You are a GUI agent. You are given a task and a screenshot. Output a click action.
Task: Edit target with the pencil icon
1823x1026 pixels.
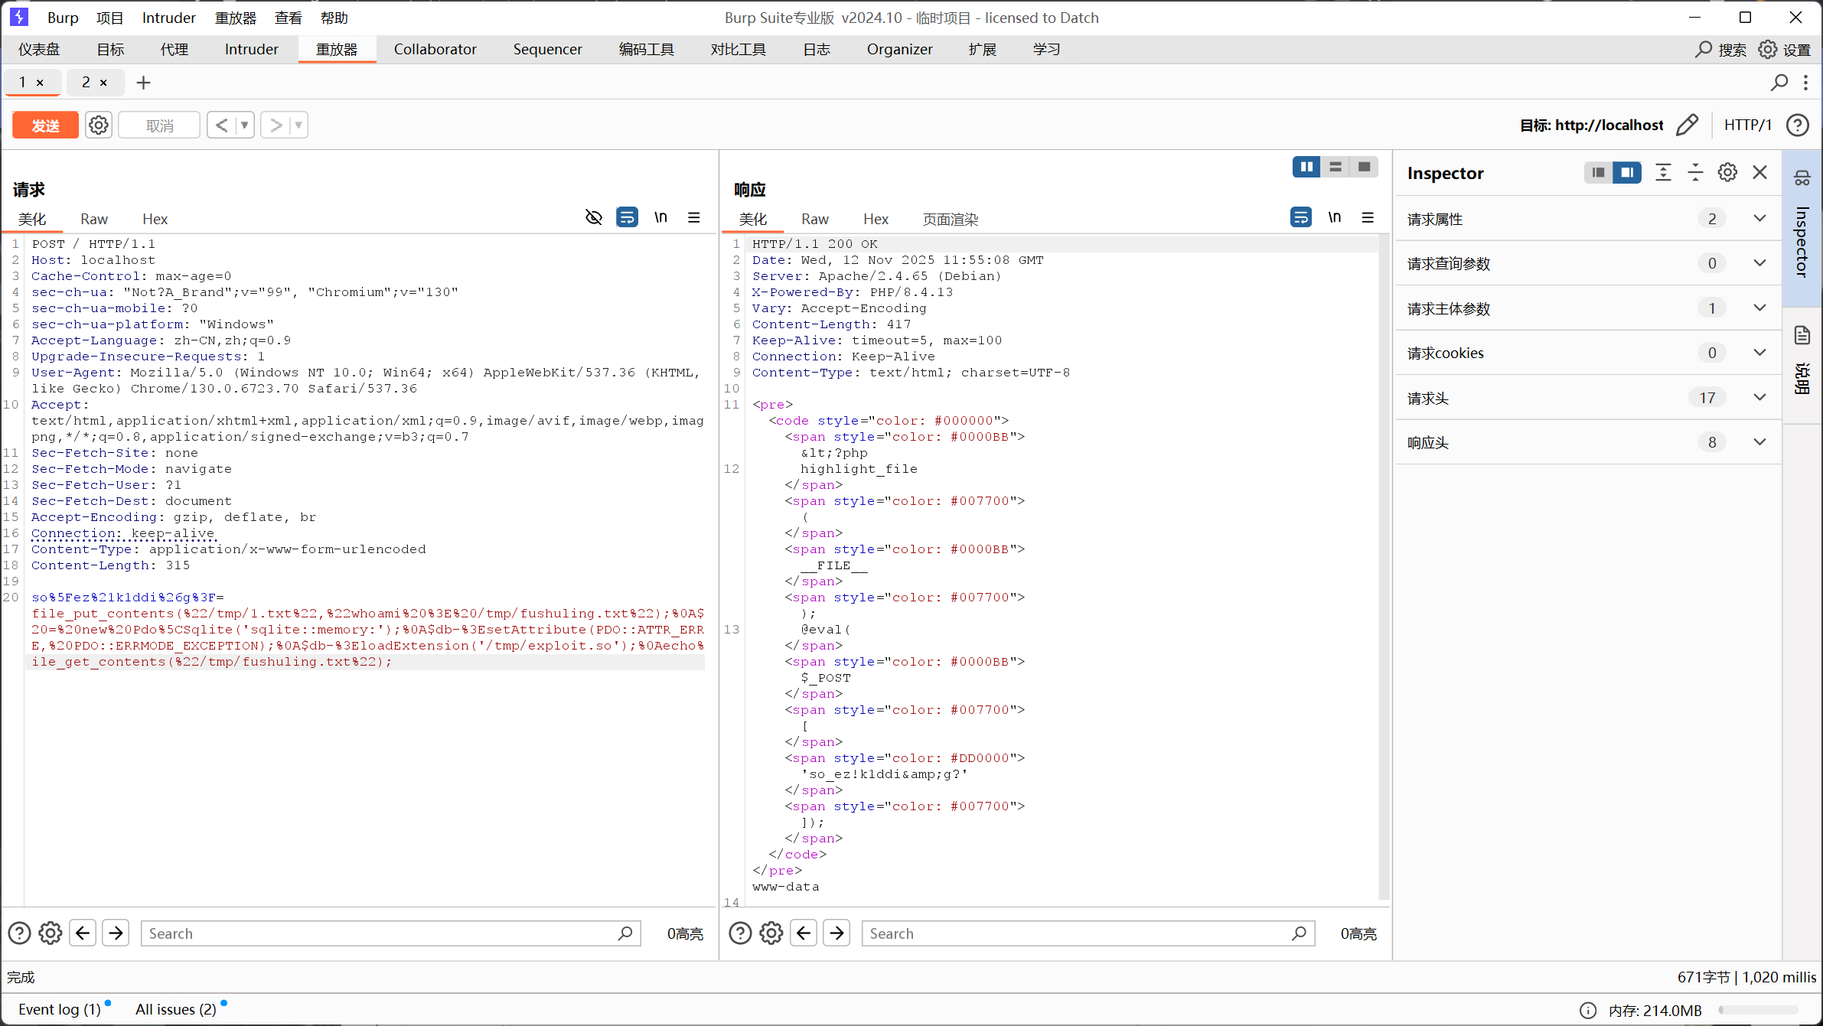point(1688,125)
